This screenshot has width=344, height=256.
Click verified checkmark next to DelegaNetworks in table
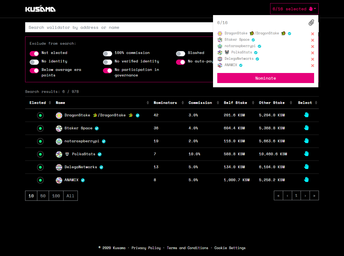tap(101, 167)
